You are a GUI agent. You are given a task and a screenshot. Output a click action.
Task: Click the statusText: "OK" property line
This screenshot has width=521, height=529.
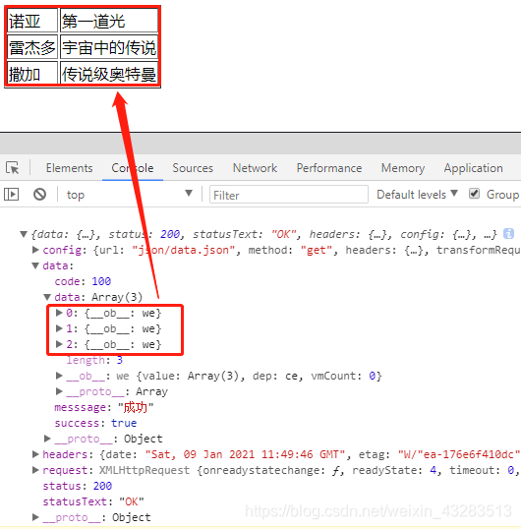tap(93, 501)
